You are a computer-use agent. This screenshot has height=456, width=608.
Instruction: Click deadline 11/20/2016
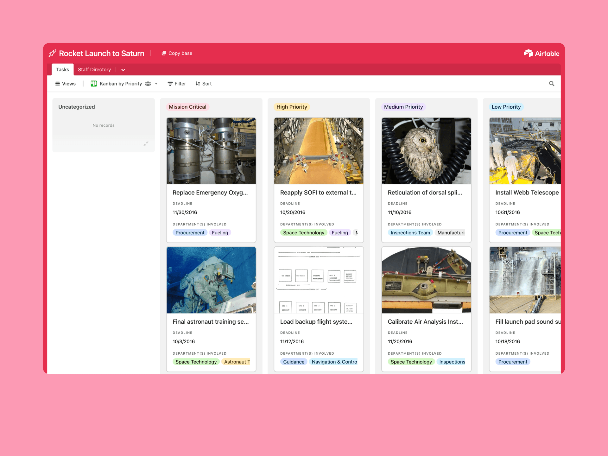[x=400, y=342]
